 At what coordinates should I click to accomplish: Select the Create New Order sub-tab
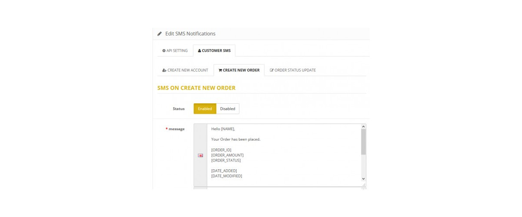coord(239,70)
